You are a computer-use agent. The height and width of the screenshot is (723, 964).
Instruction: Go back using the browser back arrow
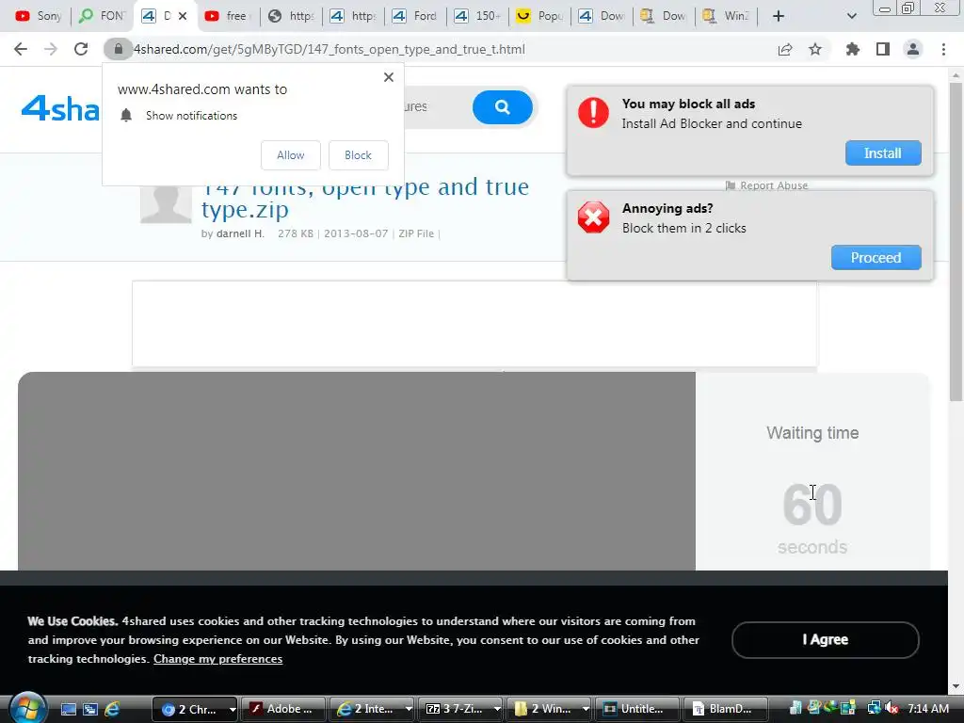[x=21, y=49]
